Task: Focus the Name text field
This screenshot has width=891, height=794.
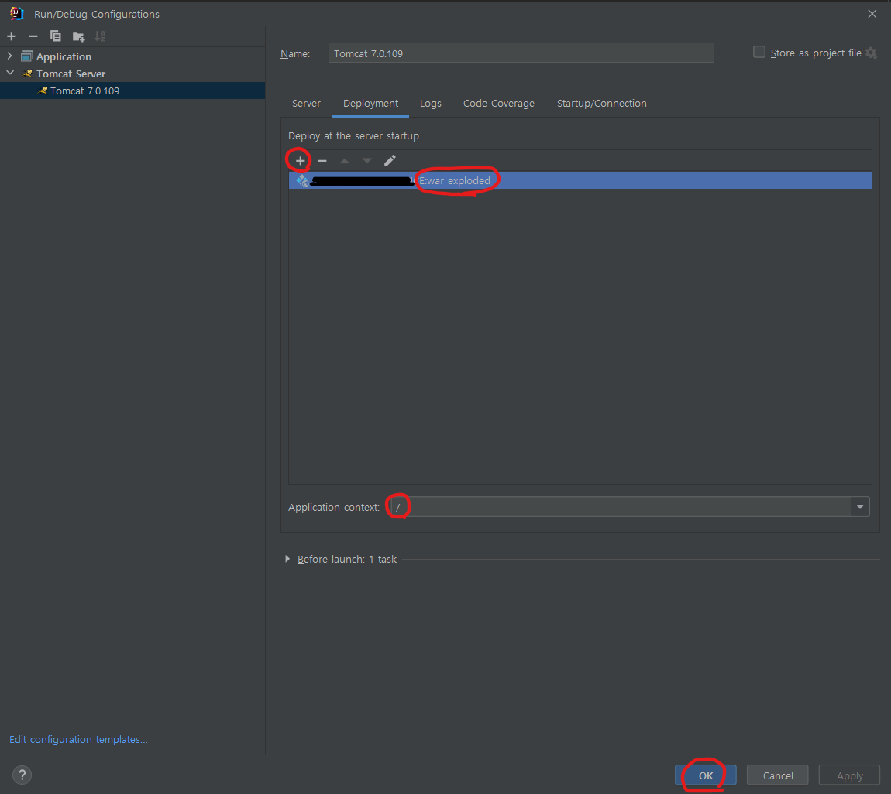Action: [x=521, y=53]
